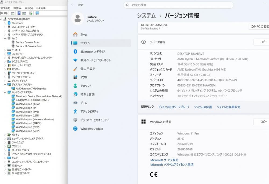Screen dimensions: 269x184
Task: Collapse the ディスプレイ アダプター node
Action: [x=5, y=85]
